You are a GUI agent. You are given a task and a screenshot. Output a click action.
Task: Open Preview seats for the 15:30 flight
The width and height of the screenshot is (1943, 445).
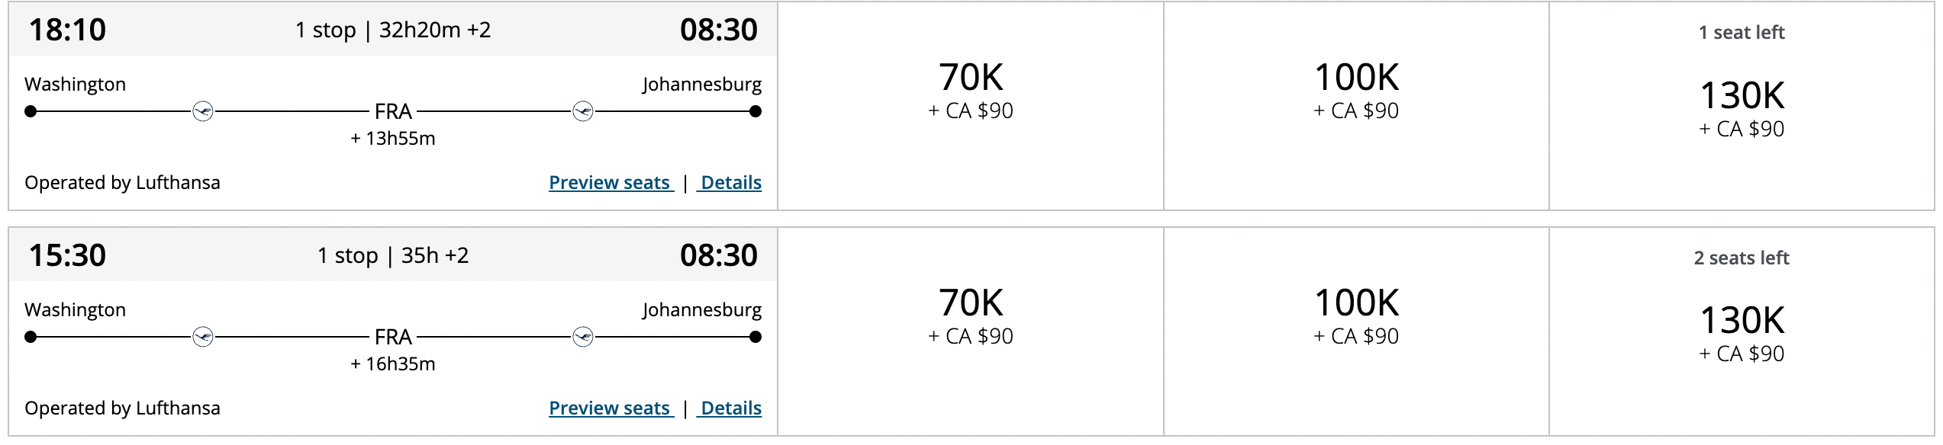611,408
